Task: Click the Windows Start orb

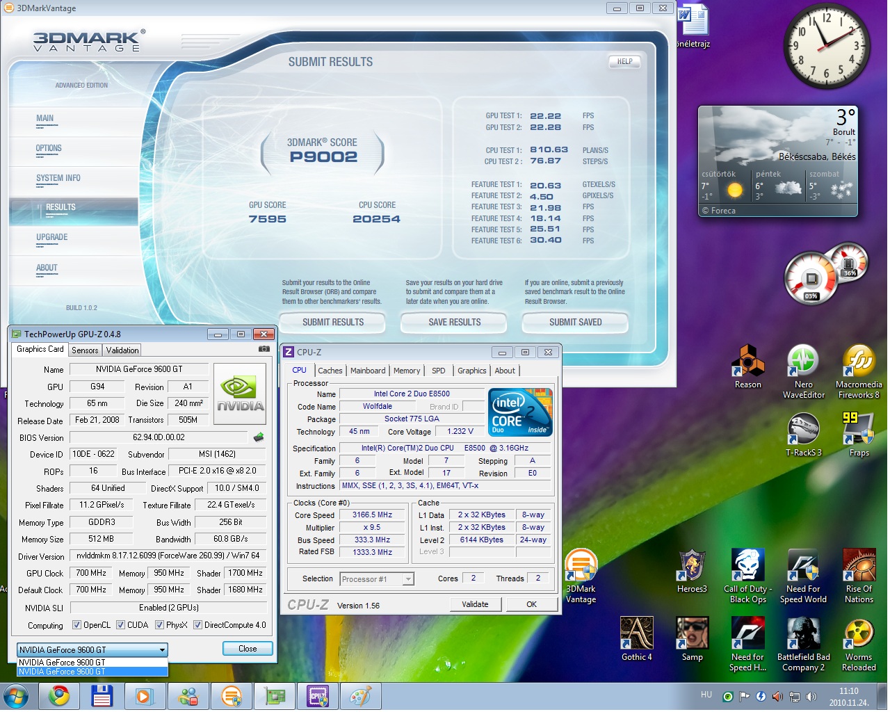Action: pos(16,696)
